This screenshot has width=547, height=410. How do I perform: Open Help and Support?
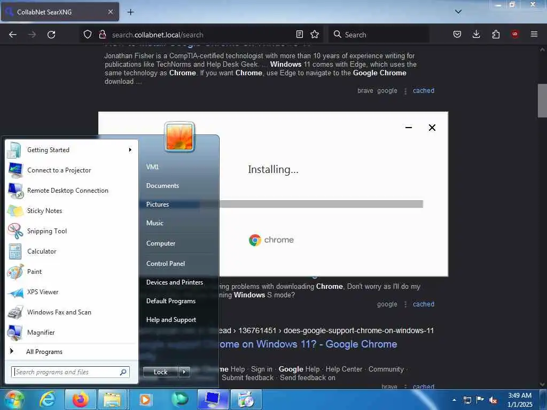click(171, 320)
